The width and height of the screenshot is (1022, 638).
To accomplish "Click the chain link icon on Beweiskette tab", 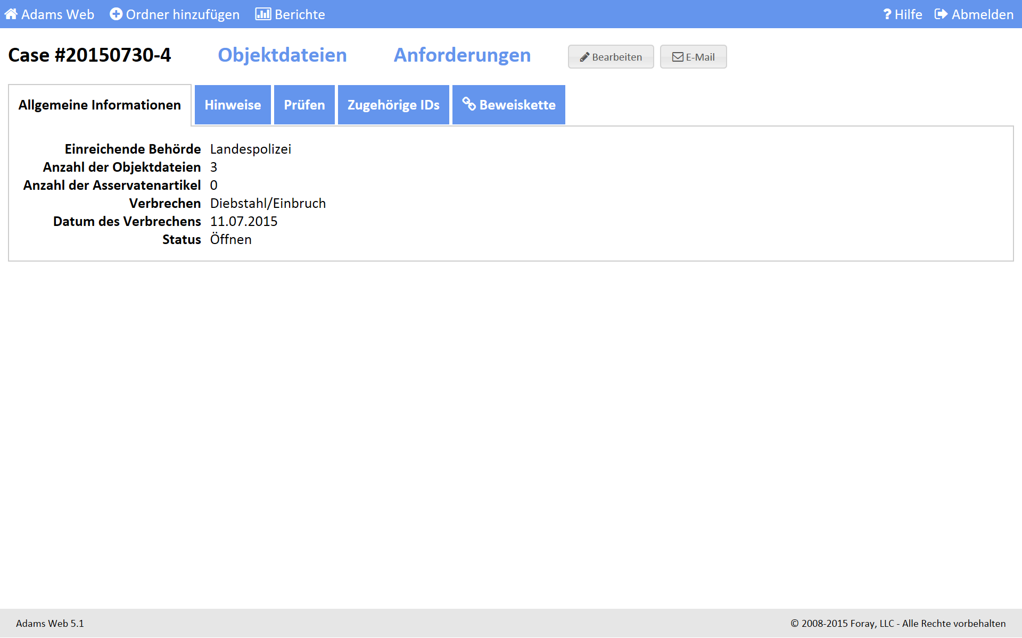I will [468, 104].
